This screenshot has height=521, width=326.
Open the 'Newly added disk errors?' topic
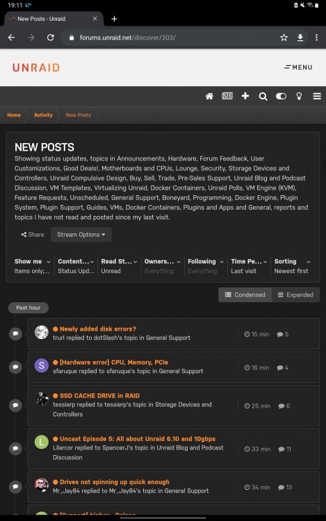pyautogui.click(x=98, y=329)
